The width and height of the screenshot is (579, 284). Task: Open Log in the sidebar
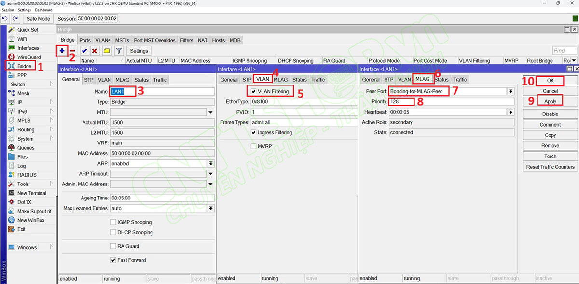pos(21,166)
